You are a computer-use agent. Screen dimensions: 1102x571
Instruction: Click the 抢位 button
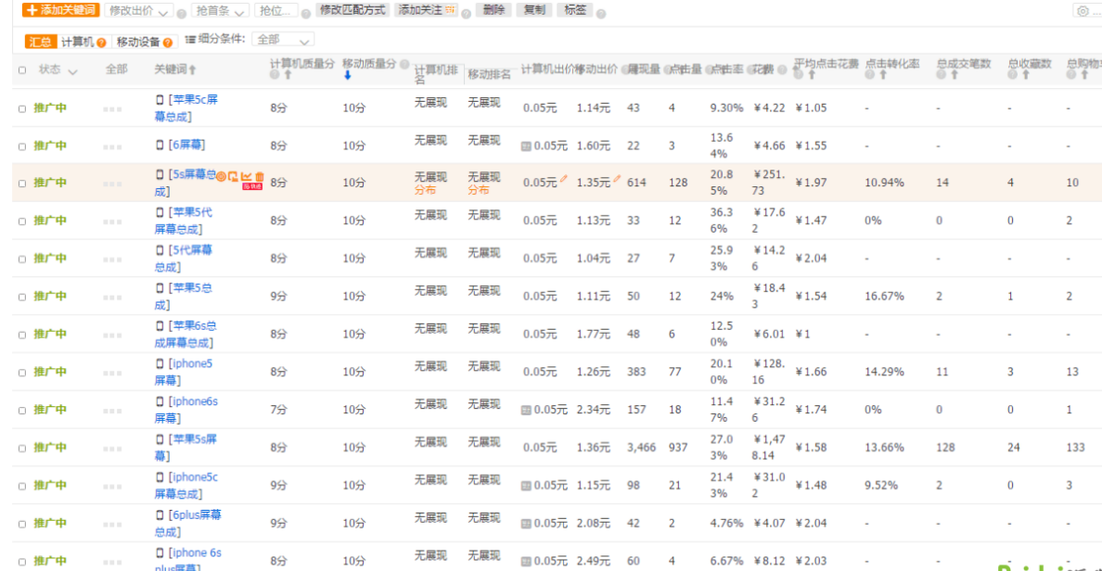[x=275, y=11]
